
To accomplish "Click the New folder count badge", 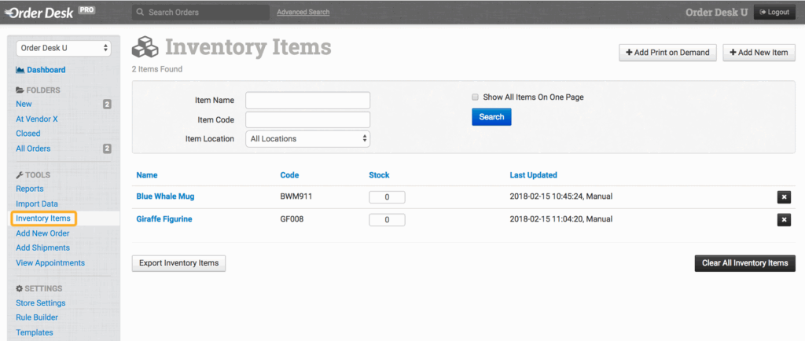I will pos(107,104).
